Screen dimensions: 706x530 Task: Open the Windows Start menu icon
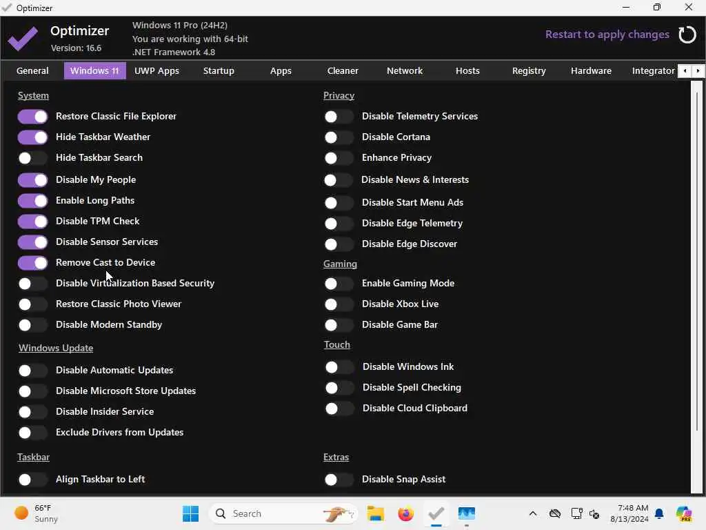190,513
